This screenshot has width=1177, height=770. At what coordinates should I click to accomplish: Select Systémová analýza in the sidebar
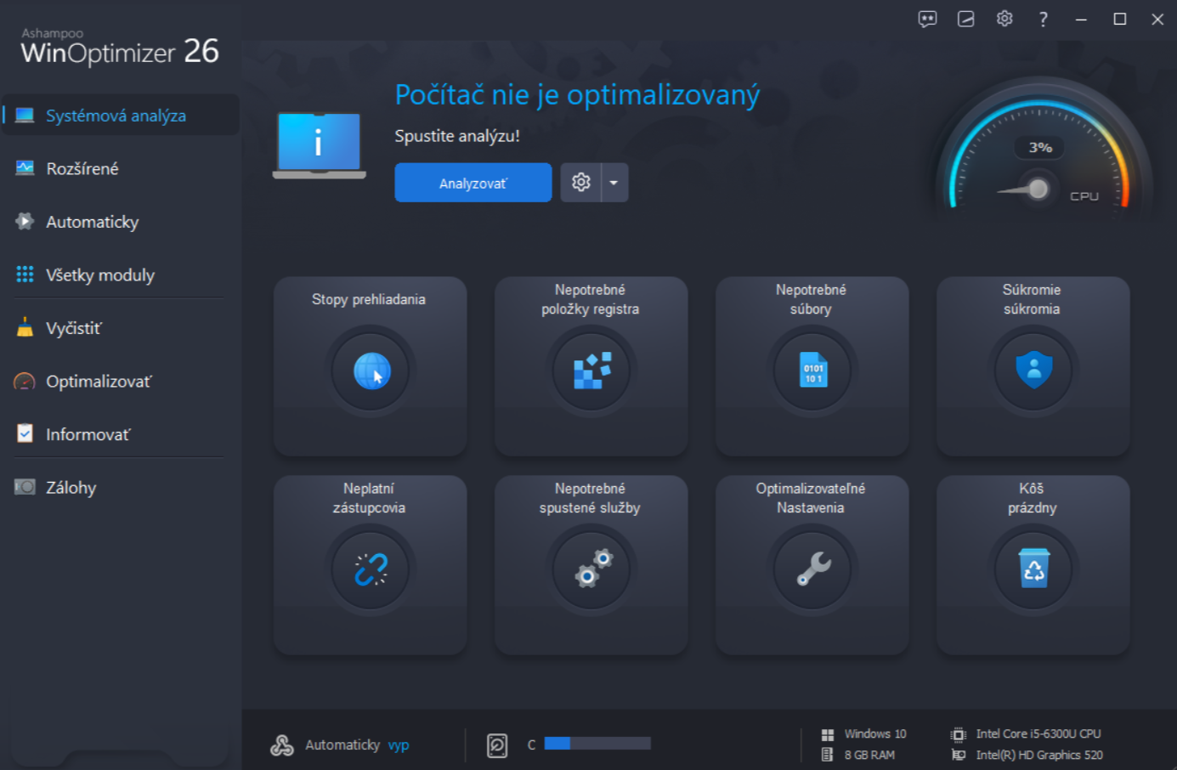click(121, 115)
